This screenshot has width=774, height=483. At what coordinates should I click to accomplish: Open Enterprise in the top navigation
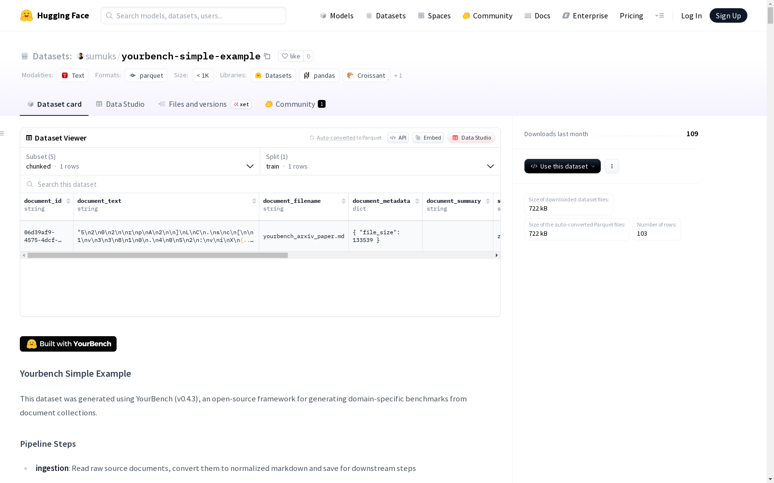point(585,15)
